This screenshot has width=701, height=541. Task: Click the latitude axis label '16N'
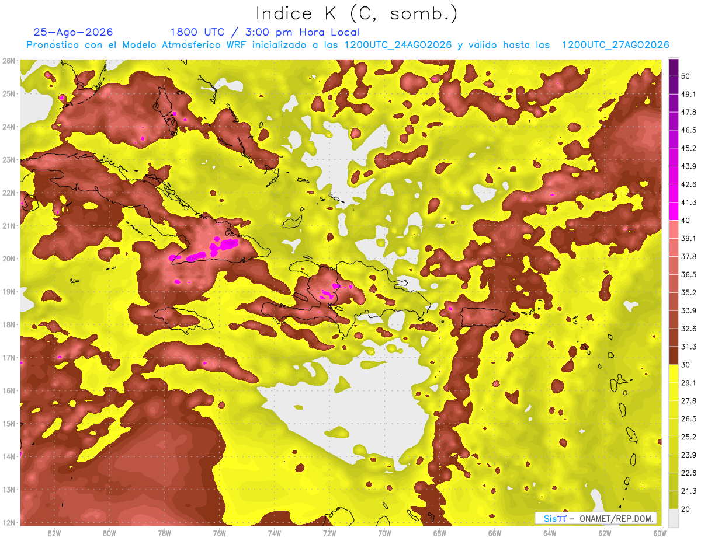click(8, 390)
